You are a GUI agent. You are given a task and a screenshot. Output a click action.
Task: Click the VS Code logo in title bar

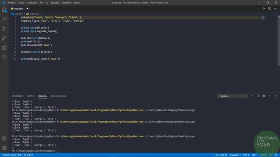click(x=3, y=3)
